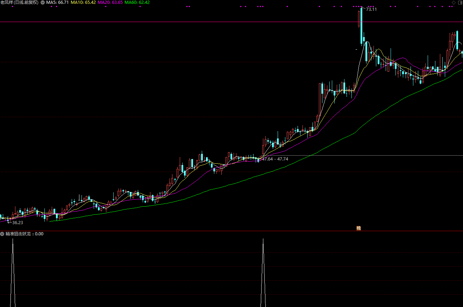Image resolution: width=463 pixels, height=307 pixels.
Task: Select the 老凤祥 (日线.前复权) chart title
Action: [x=20, y=2]
